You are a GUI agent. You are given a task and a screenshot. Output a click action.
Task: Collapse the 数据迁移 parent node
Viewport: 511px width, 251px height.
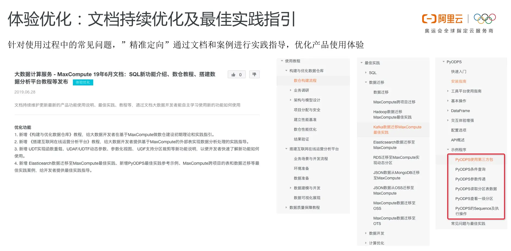366,82
